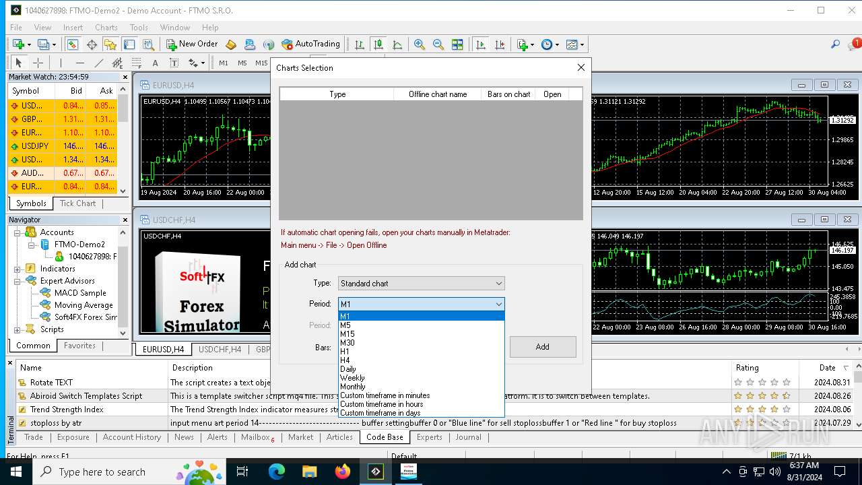This screenshot has width=862, height=485.
Task: Select the text label tool
Action: [x=174, y=63]
